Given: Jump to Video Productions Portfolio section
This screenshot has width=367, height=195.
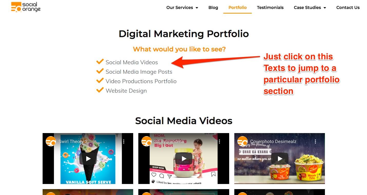Looking at the screenshot, I should pyautogui.click(x=141, y=81).
